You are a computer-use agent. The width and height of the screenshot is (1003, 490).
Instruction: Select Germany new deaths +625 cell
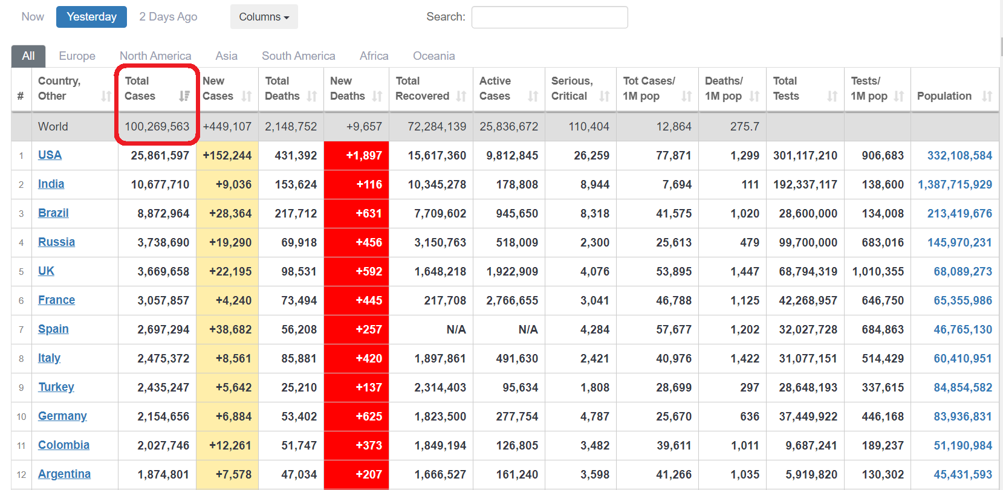click(x=357, y=417)
